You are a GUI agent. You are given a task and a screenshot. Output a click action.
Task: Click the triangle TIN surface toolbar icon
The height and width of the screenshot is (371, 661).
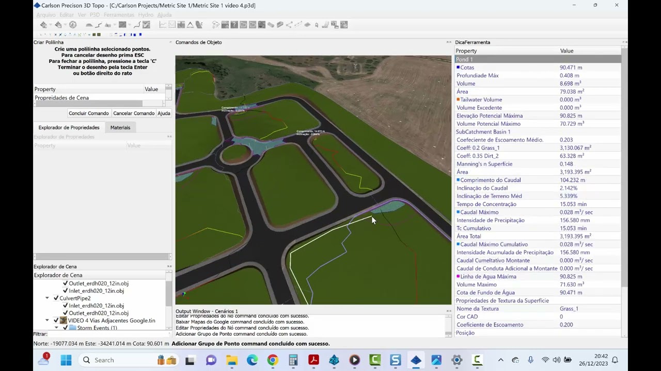point(190,25)
